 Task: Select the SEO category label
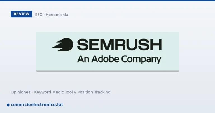point(39,15)
